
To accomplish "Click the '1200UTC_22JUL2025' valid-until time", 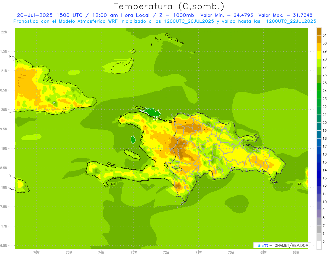I will pyautogui.click(x=291, y=21).
